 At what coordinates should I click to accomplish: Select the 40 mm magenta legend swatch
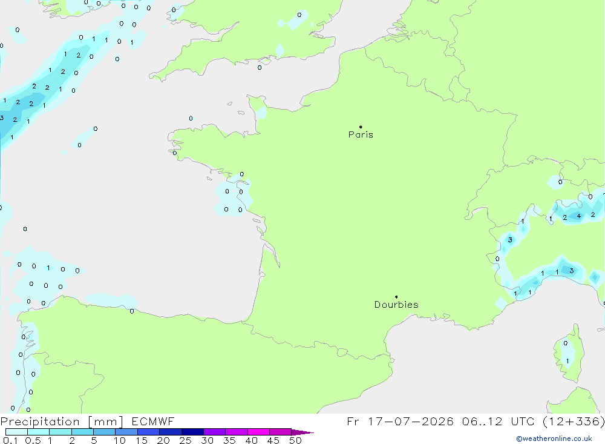(x=258, y=432)
